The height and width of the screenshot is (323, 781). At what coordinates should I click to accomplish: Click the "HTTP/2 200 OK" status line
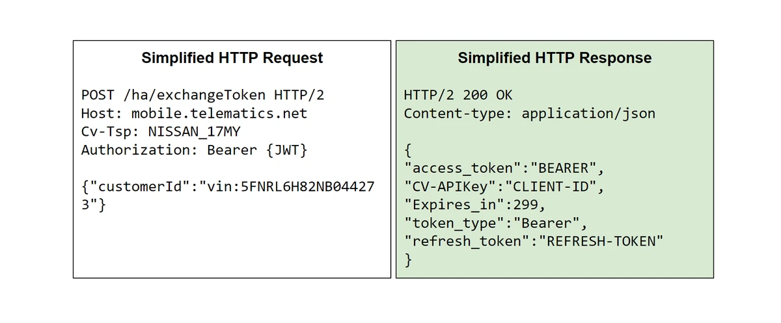pyautogui.click(x=458, y=95)
